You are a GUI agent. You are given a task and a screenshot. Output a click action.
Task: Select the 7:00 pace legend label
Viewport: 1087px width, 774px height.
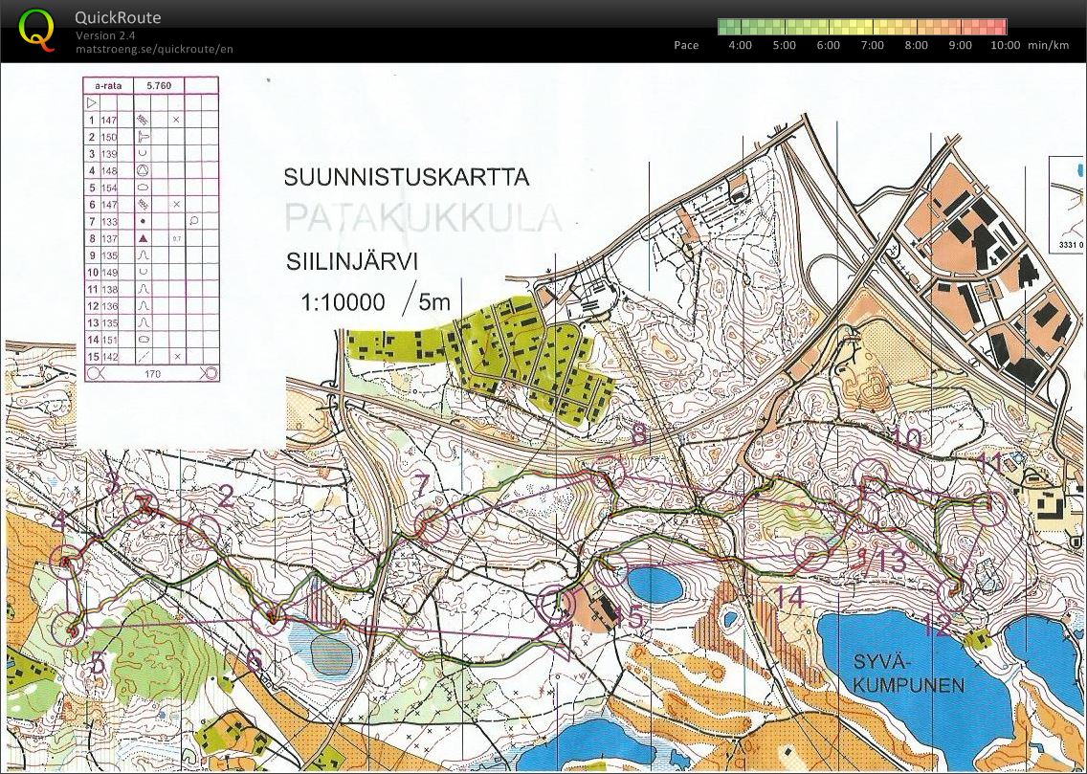[872, 45]
